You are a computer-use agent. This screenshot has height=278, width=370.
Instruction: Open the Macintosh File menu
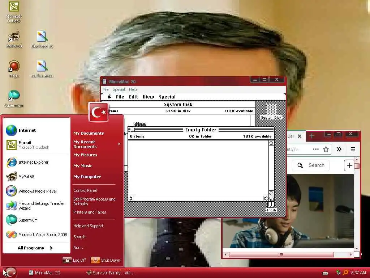pyautogui.click(x=120, y=97)
